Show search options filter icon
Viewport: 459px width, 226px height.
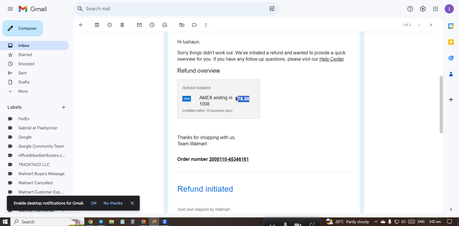[272, 9]
